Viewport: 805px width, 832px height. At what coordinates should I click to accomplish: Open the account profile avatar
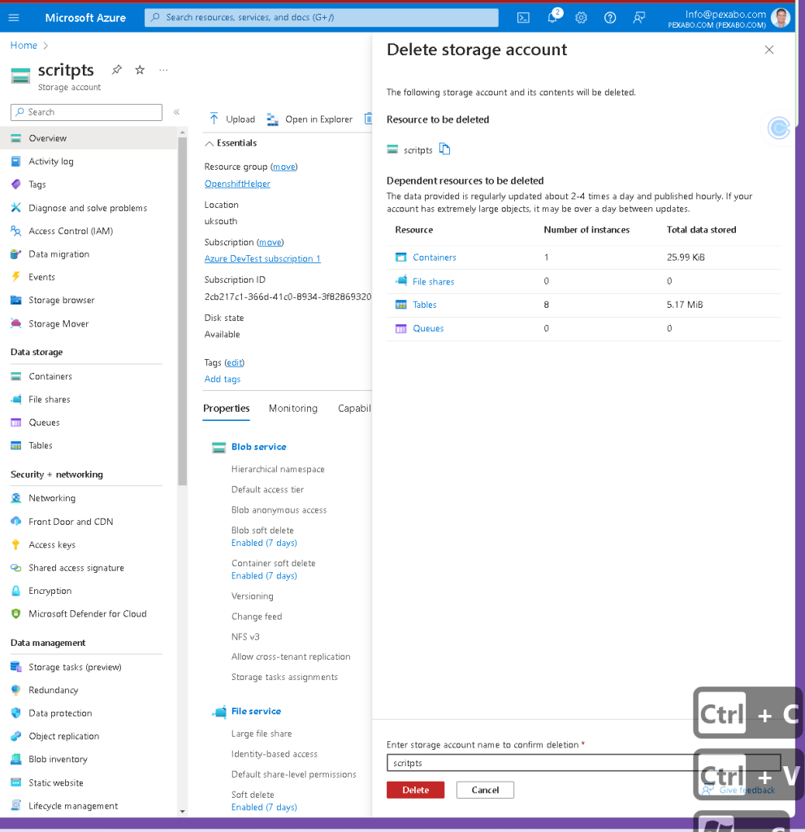781,18
